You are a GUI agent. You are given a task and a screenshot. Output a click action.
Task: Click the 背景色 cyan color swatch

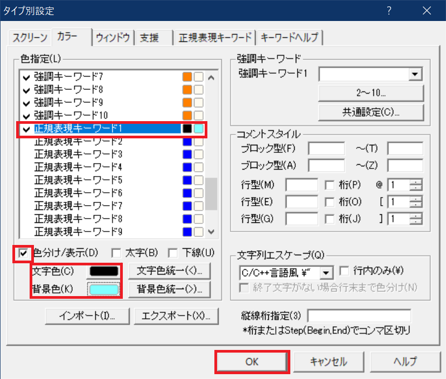(104, 289)
